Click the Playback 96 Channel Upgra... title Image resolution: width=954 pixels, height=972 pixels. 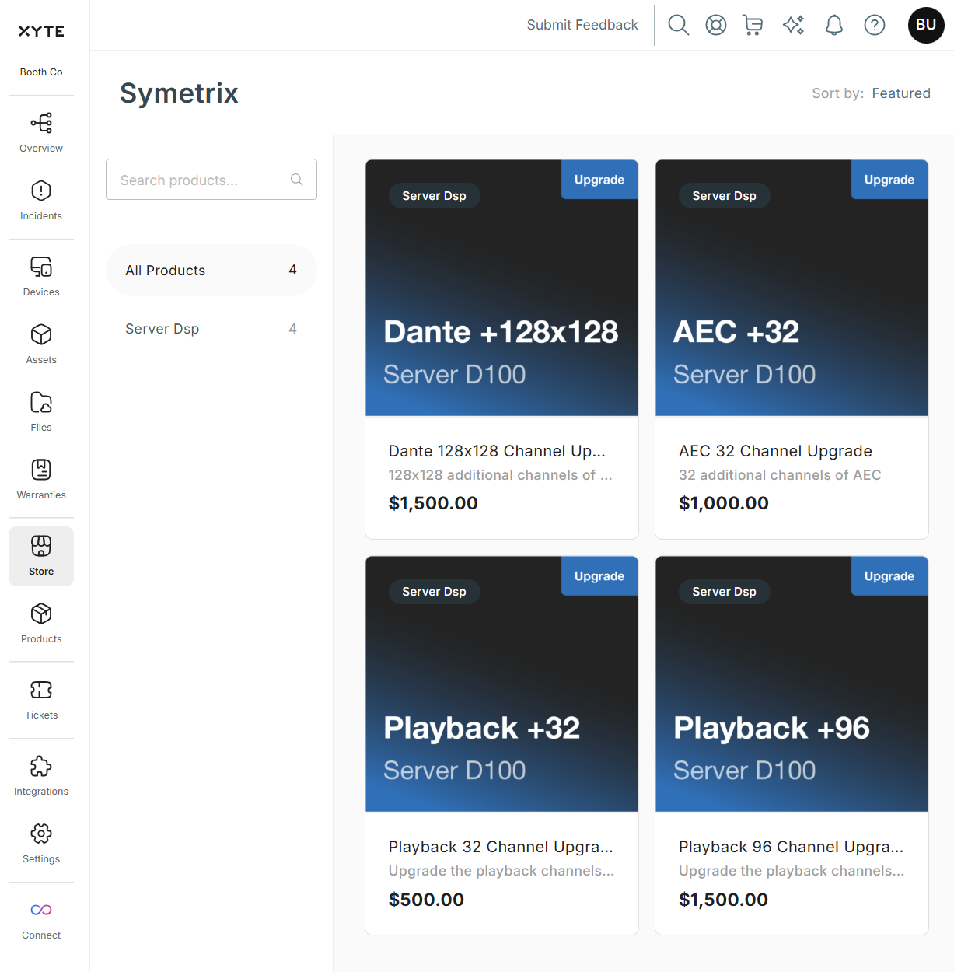pyautogui.click(x=791, y=847)
